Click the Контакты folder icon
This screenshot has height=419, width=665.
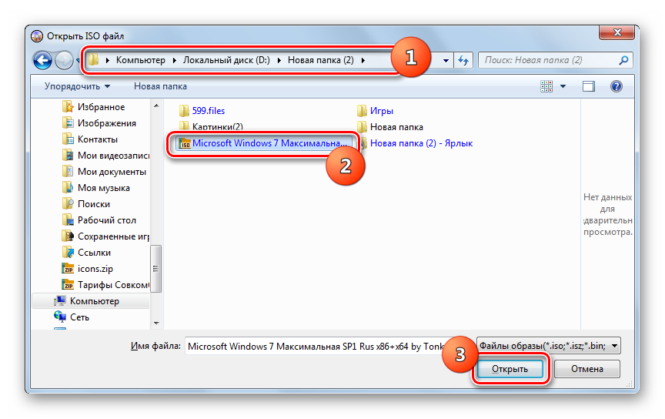pos(68,139)
